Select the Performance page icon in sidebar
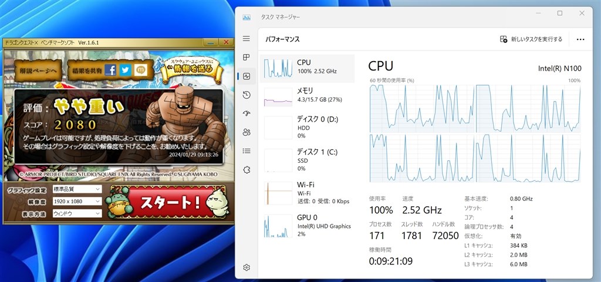 coord(247,76)
